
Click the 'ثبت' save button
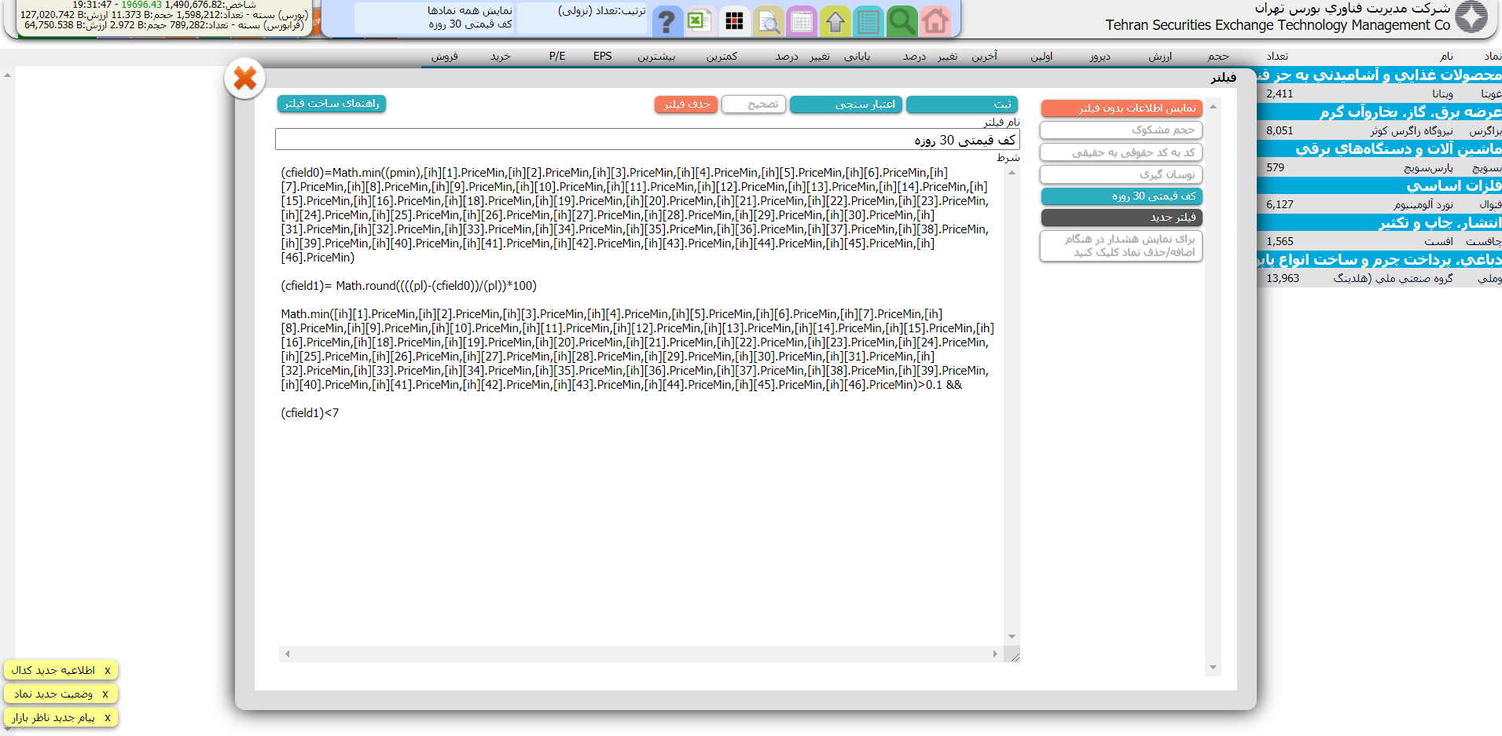[x=961, y=104]
